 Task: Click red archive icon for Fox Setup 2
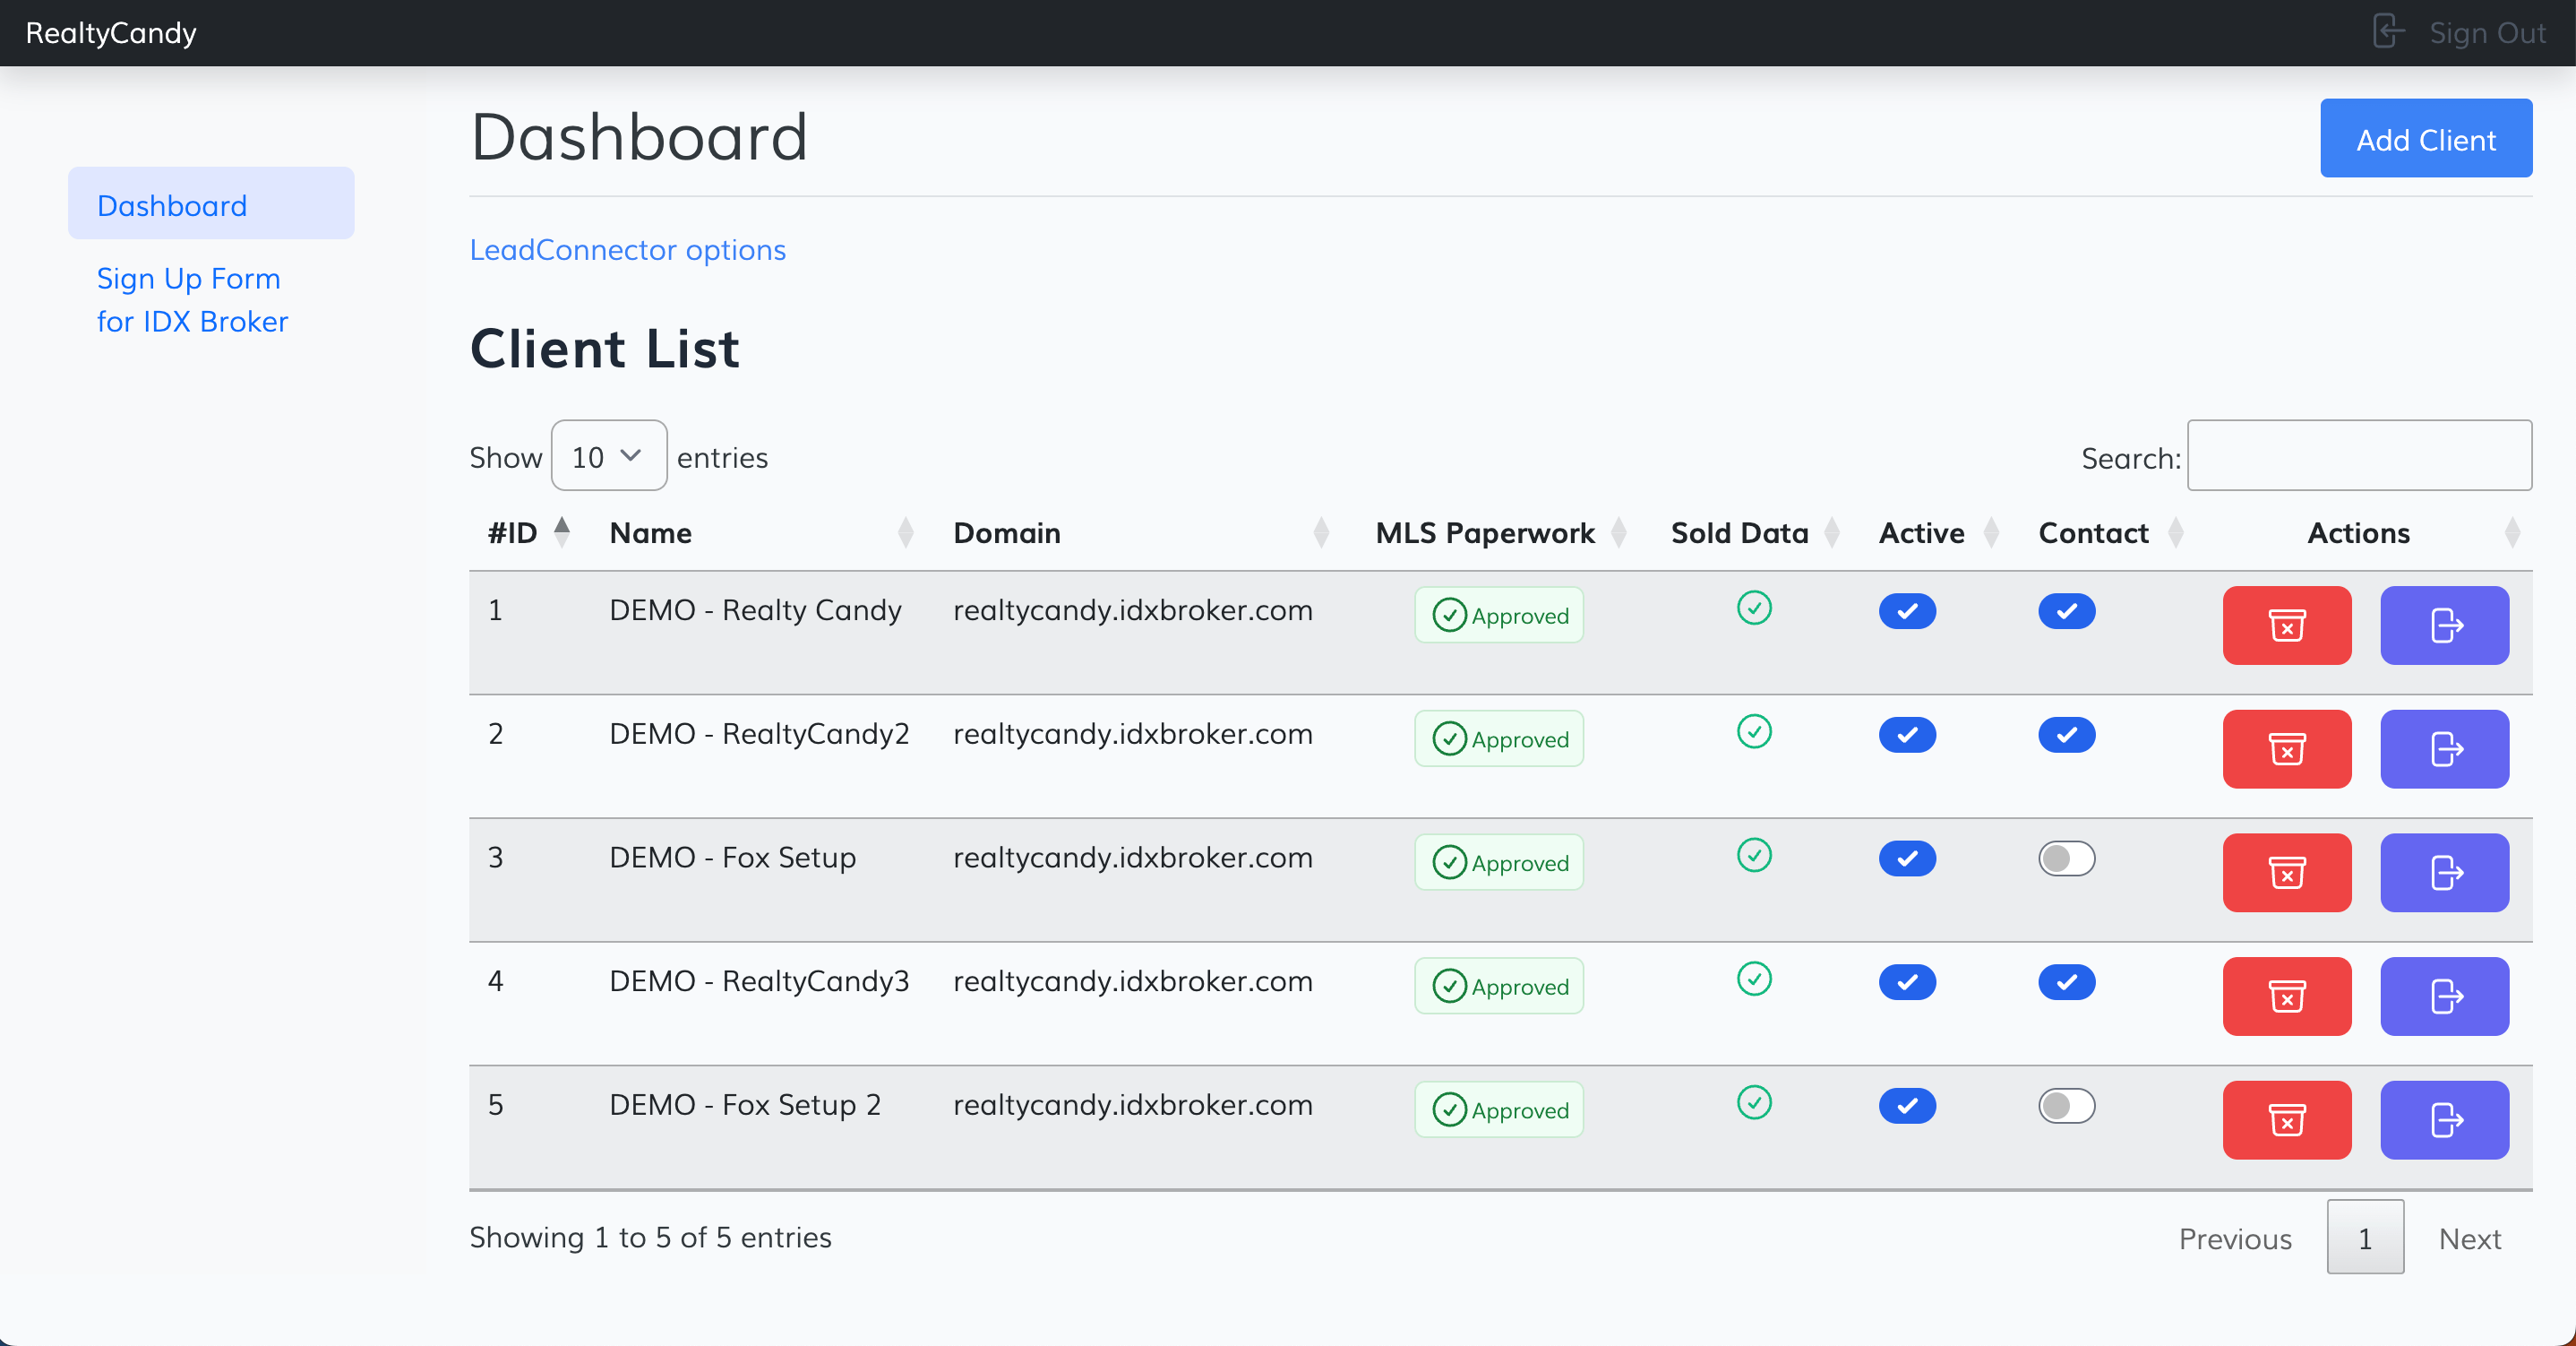click(x=2286, y=1120)
